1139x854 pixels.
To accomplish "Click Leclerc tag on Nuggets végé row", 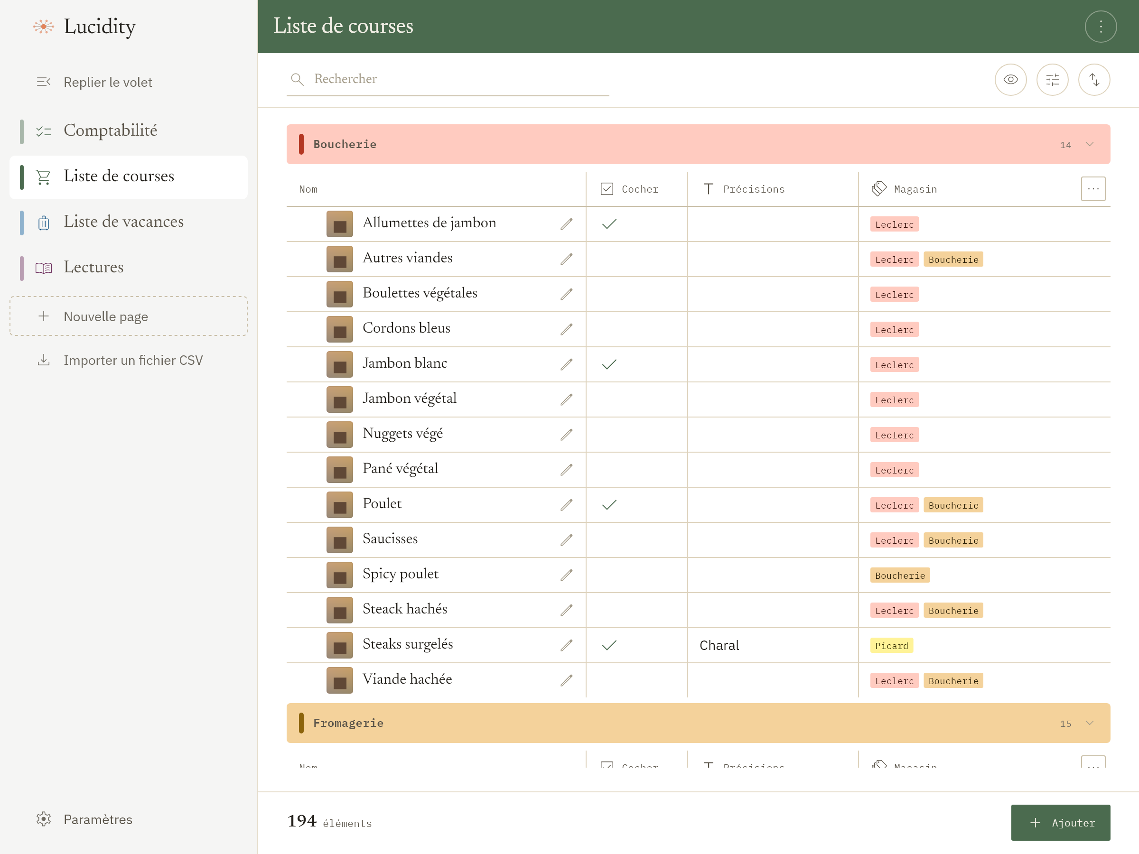I will (894, 435).
